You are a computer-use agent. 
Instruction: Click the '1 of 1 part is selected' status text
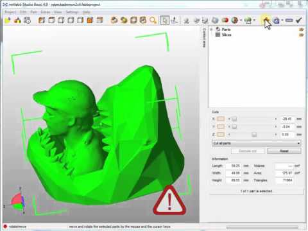tap(256, 191)
